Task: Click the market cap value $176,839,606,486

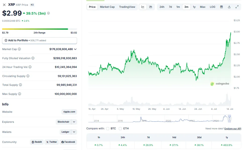Action: (x=61, y=49)
